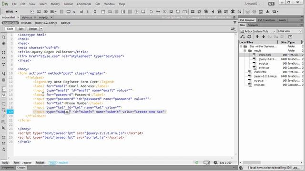Open the Modify menu
Viewport: 305px width, 171px height.
[x=55, y=4]
